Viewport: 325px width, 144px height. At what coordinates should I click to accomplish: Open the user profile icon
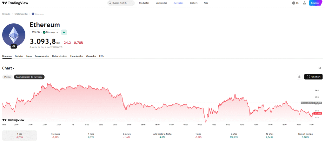coord(304,3)
